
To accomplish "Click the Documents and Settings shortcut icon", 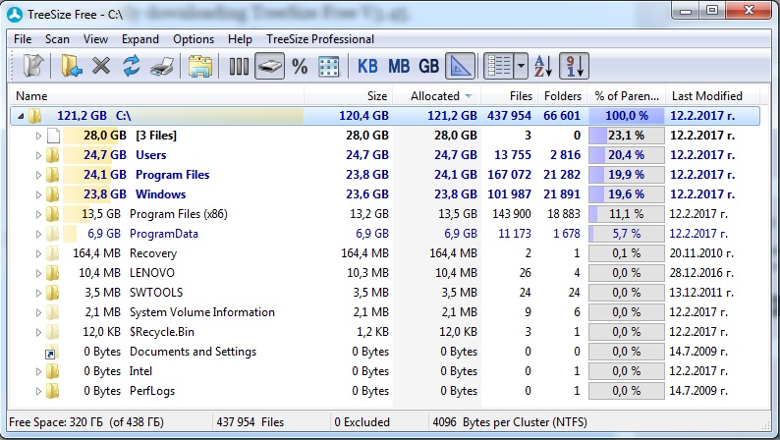I will (52, 352).
